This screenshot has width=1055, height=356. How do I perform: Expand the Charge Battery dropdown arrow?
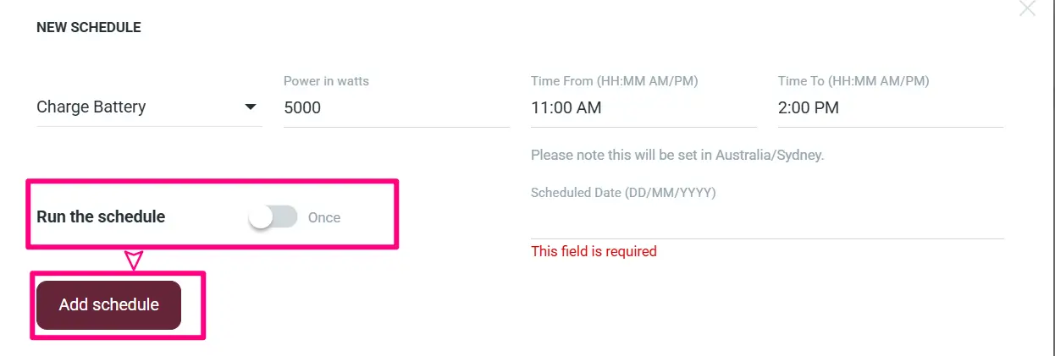[250, 107]
